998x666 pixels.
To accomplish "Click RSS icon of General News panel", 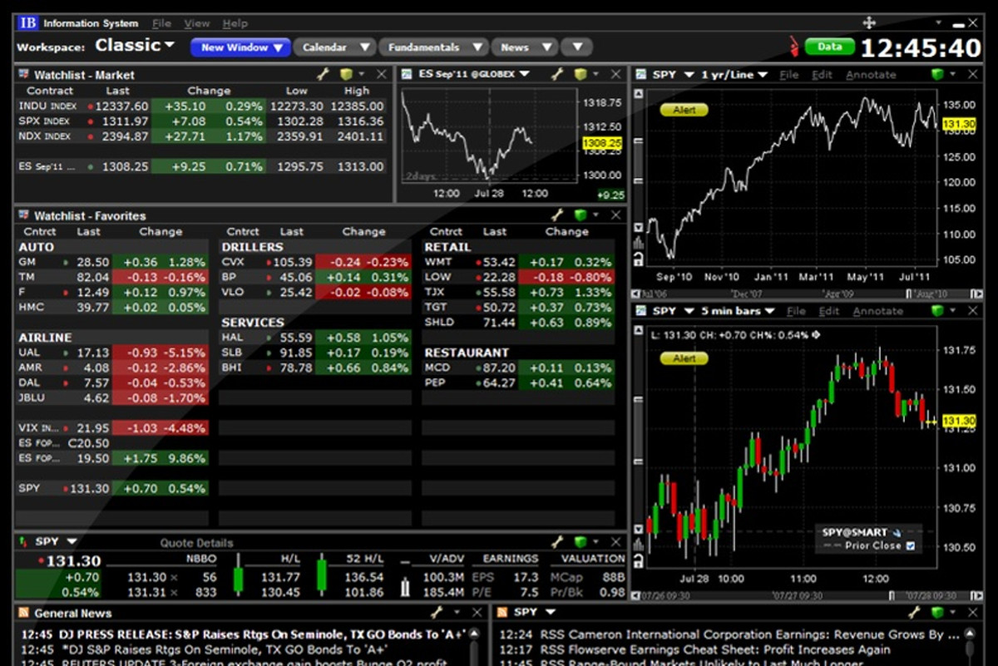I will (24, 613).
